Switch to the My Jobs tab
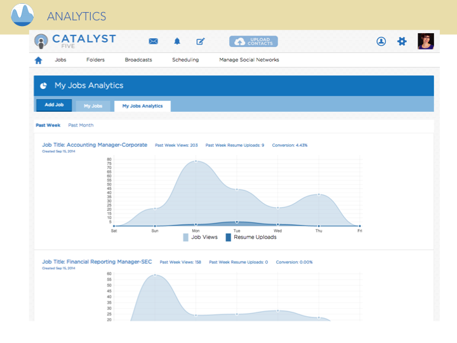The width and height of the screenshot is (457, 343). [x=93, y=106]
